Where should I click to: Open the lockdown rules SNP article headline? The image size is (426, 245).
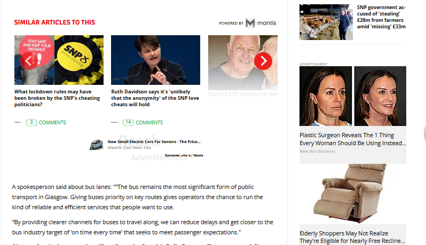pyautogui.click(x=57, y=98)
